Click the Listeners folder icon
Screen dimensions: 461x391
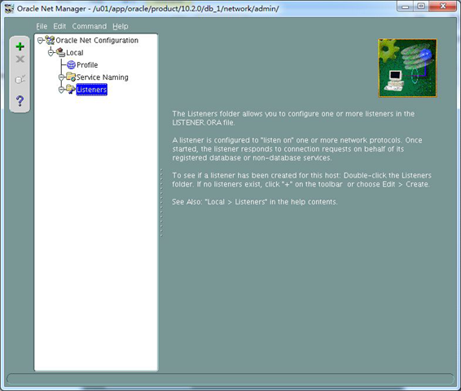(71, 89)
